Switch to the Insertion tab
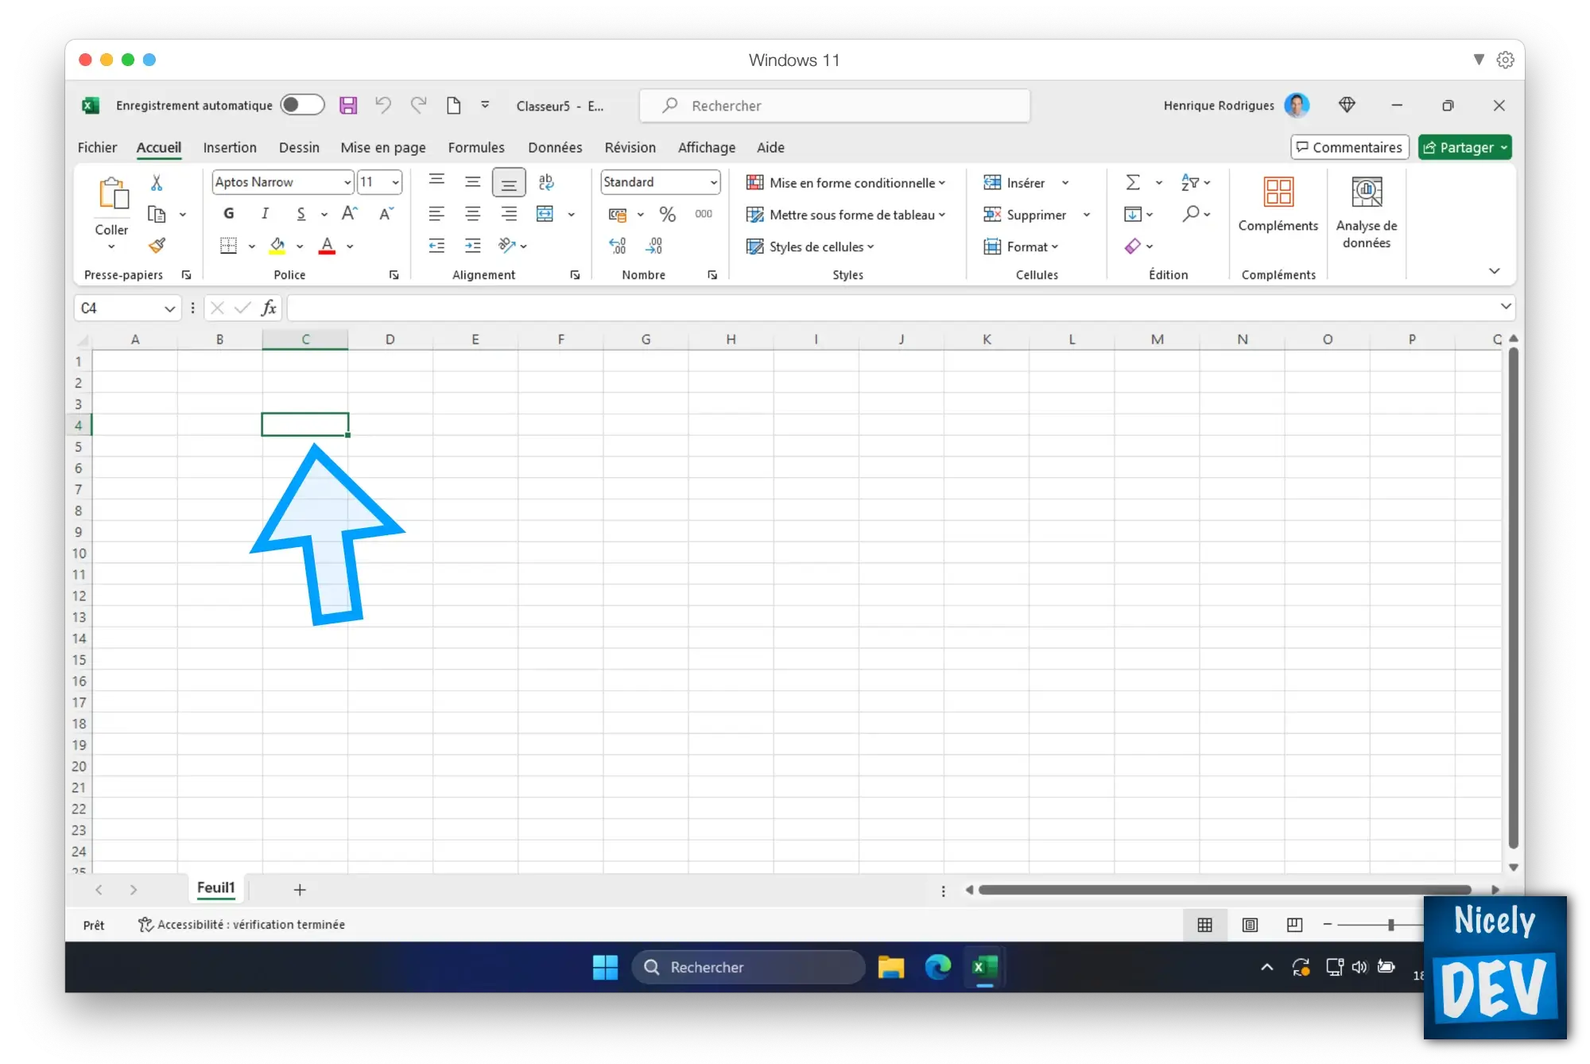The width and height of the screenshot is (1590, 1064). point(230,147)
